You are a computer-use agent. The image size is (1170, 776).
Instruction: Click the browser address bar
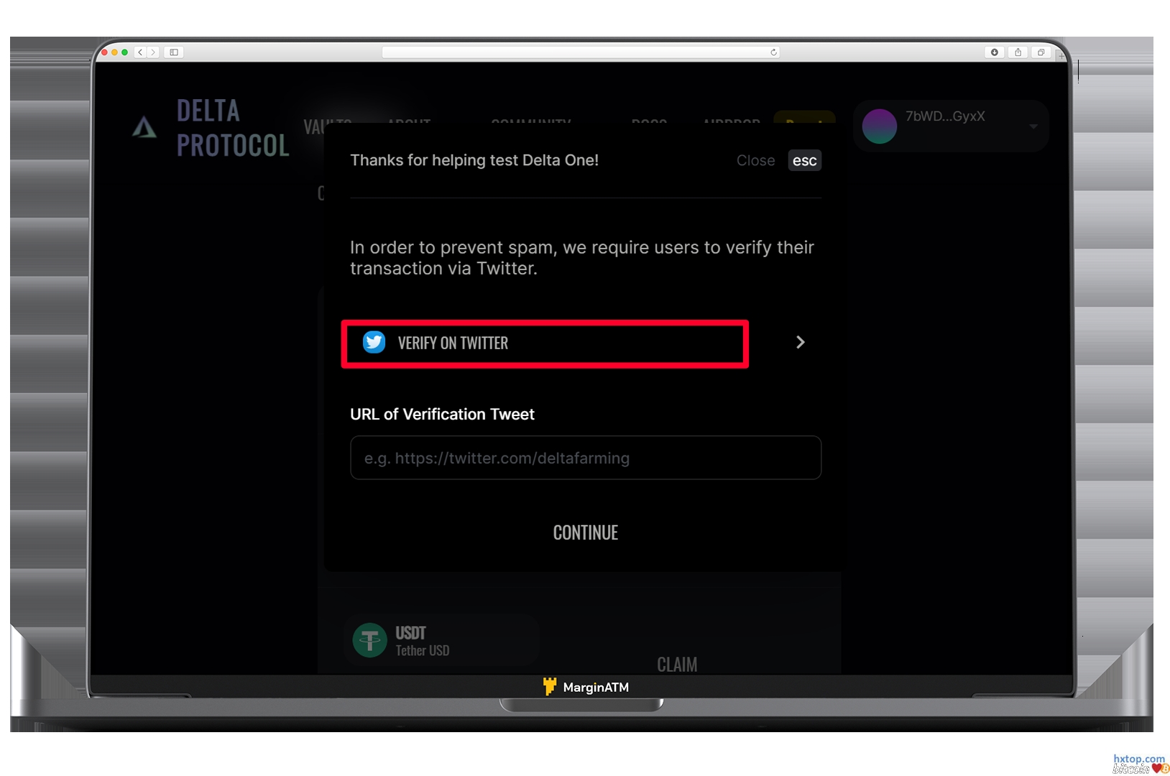coord(575,52)
